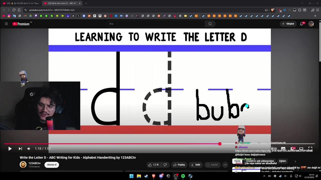Open the Brave Shields lion icon
321x180 pixels.
tap(272, 10)
